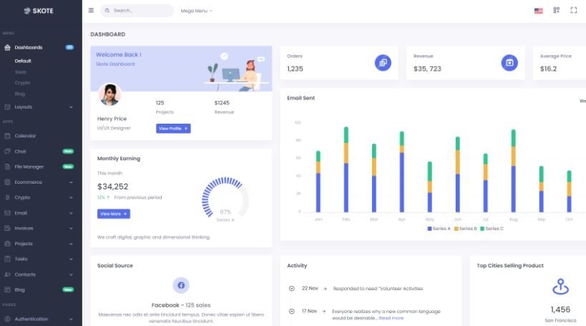
Task: Click the Orders value 1,235
Action: click(x=295, y=69)
